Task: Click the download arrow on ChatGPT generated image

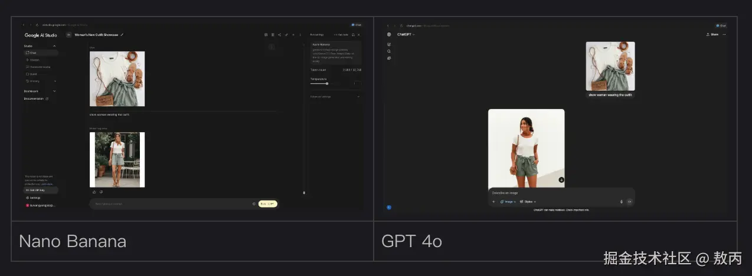Action: (561, 180)
